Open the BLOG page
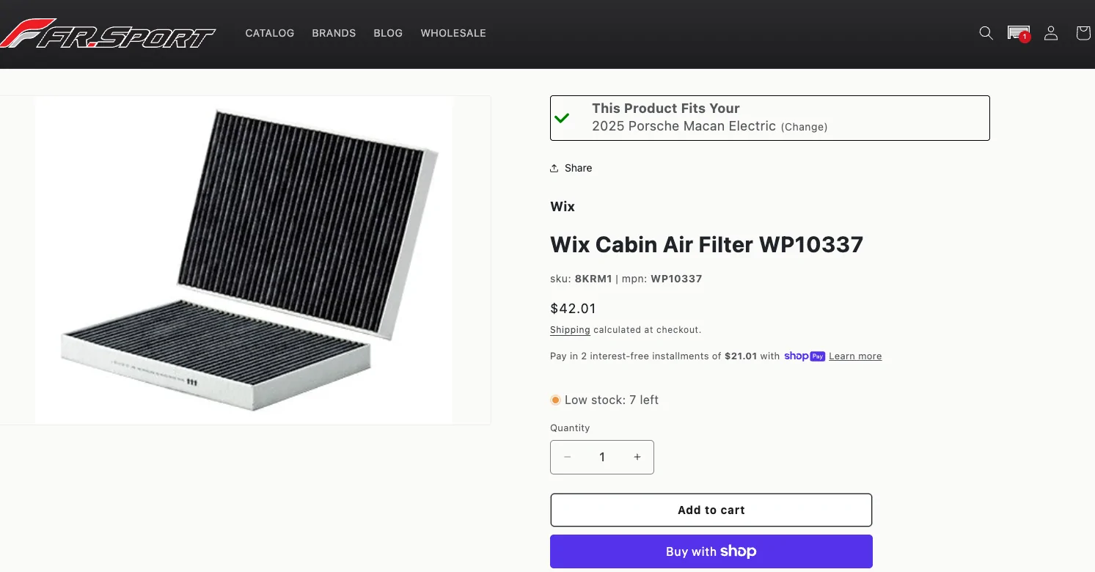Image resolution: width=1095 pixels, height=572 pixels. tap(388, 33)
